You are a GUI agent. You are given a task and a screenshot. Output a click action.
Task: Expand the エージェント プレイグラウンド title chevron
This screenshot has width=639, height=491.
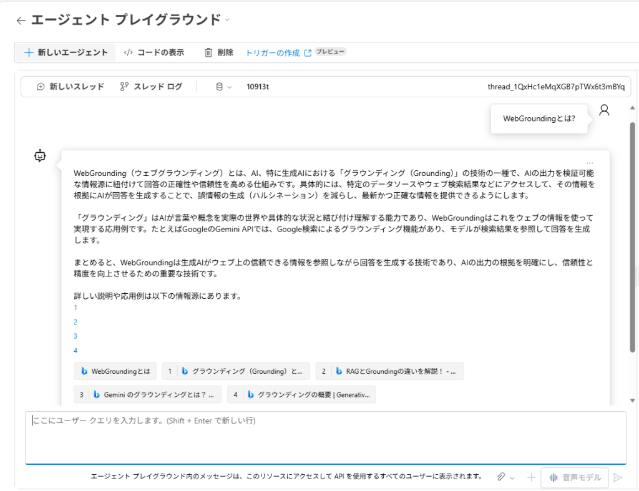228,20
